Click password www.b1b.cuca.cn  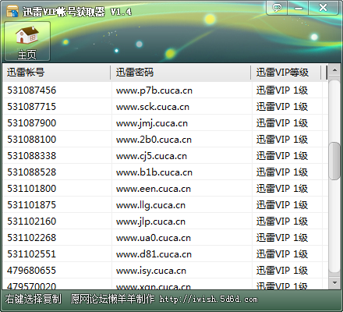coord(154,172)
